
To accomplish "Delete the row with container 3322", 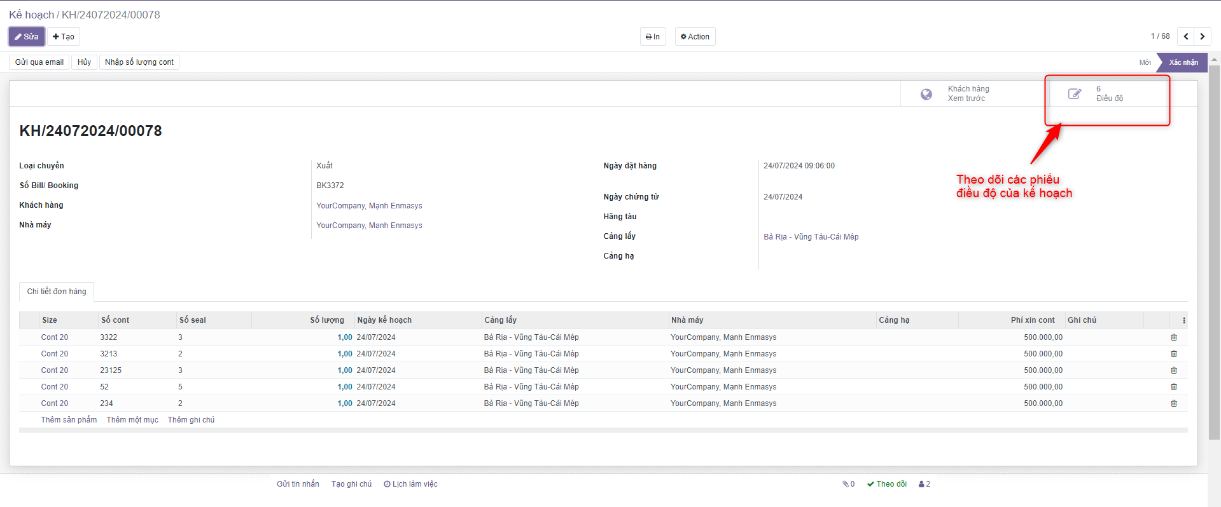I will point(1174,337).
